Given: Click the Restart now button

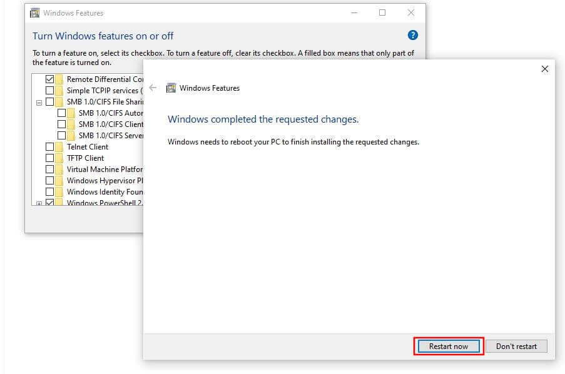Looking at the screenshot, I should [x=448, y=346].
